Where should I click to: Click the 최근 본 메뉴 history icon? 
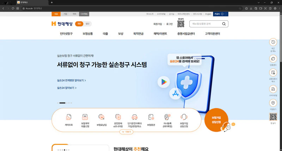point(273,42)
